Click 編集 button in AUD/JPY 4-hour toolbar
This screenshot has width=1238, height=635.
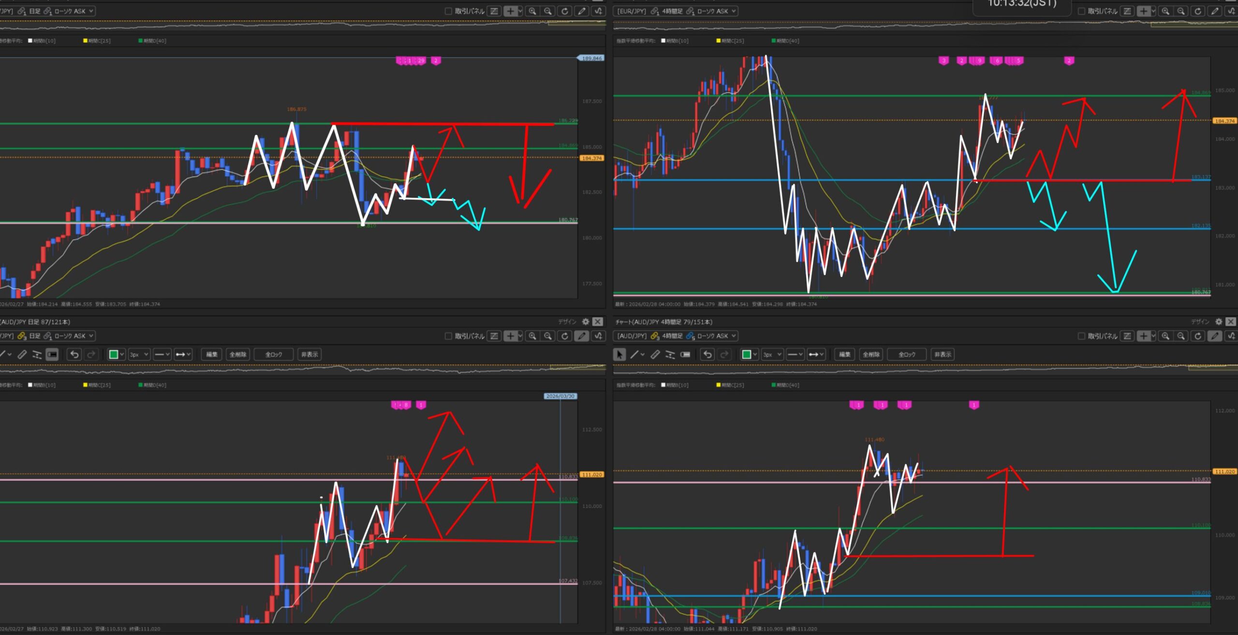click(844, 354)
